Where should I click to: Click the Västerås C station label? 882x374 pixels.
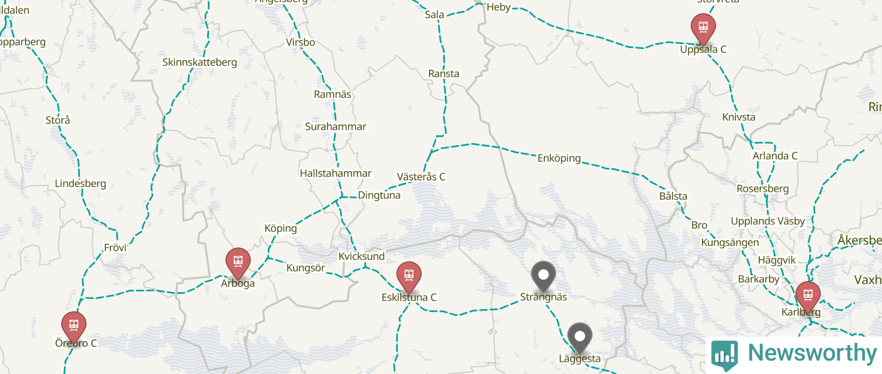421,177
